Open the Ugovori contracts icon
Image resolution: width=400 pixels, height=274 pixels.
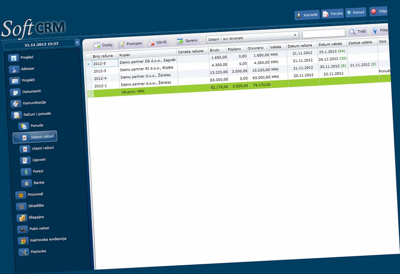[25, 160]
